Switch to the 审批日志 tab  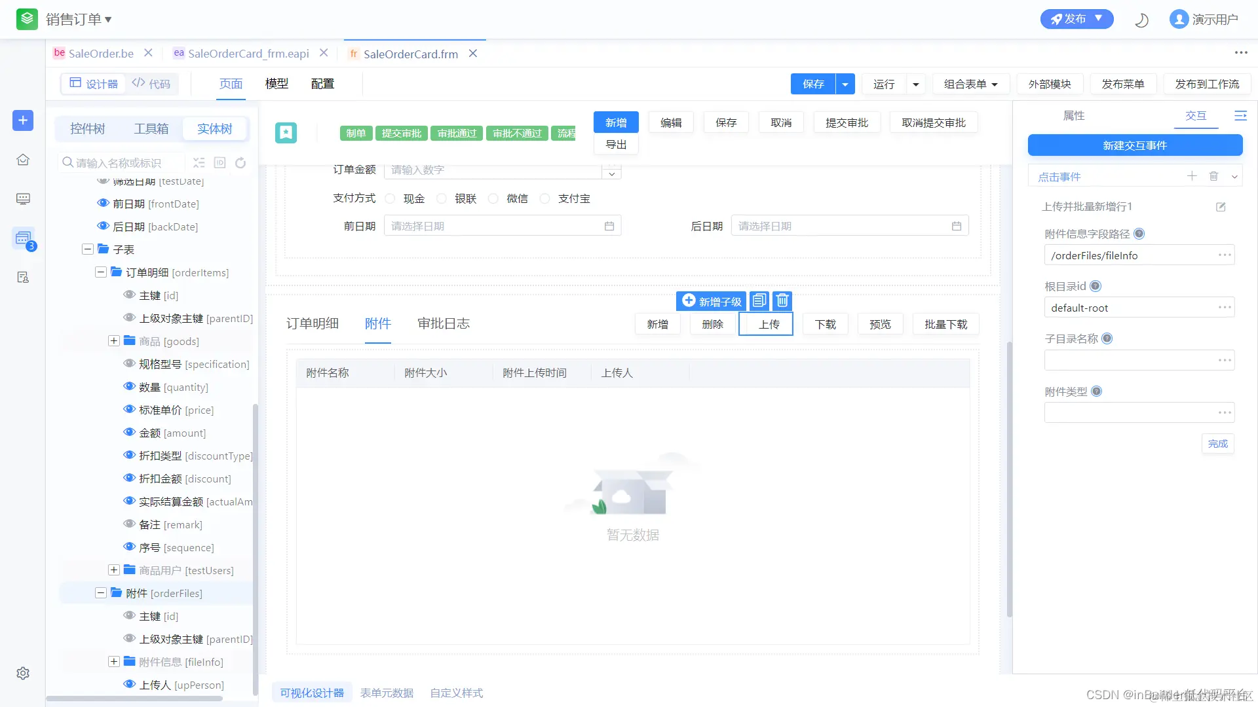tap(443, 323)
